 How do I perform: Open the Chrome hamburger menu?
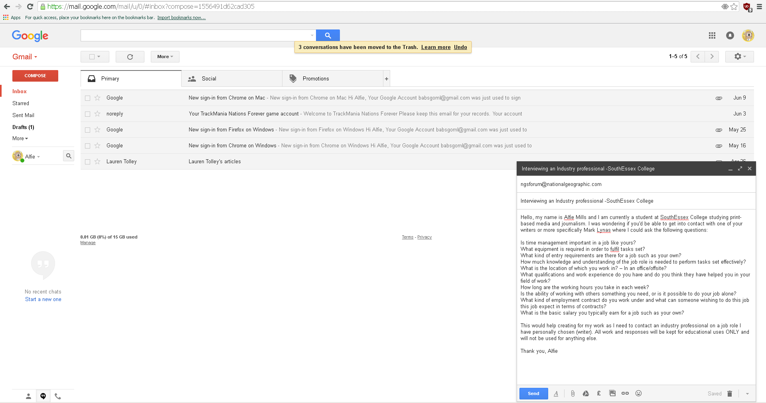tap(759, 6)
